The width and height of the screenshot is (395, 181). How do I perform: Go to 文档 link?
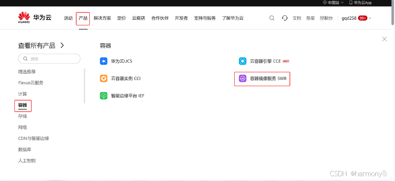click(297, 18)
